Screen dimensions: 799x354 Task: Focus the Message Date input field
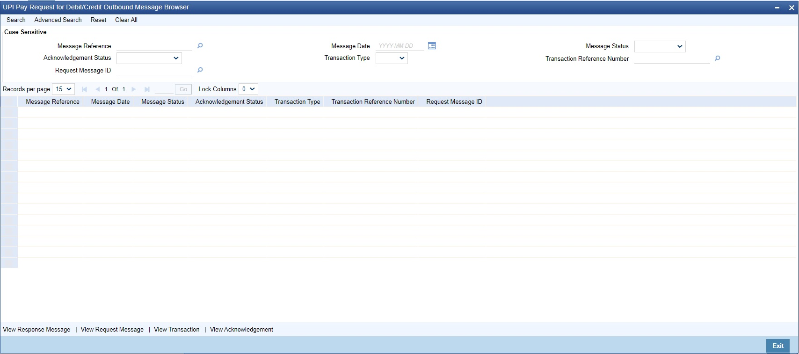(400, 46)
